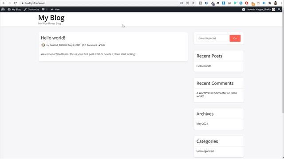Screen dimensions: 284x159
Task: Focus the Enter Keyword search field
Action: click(213, 38)
